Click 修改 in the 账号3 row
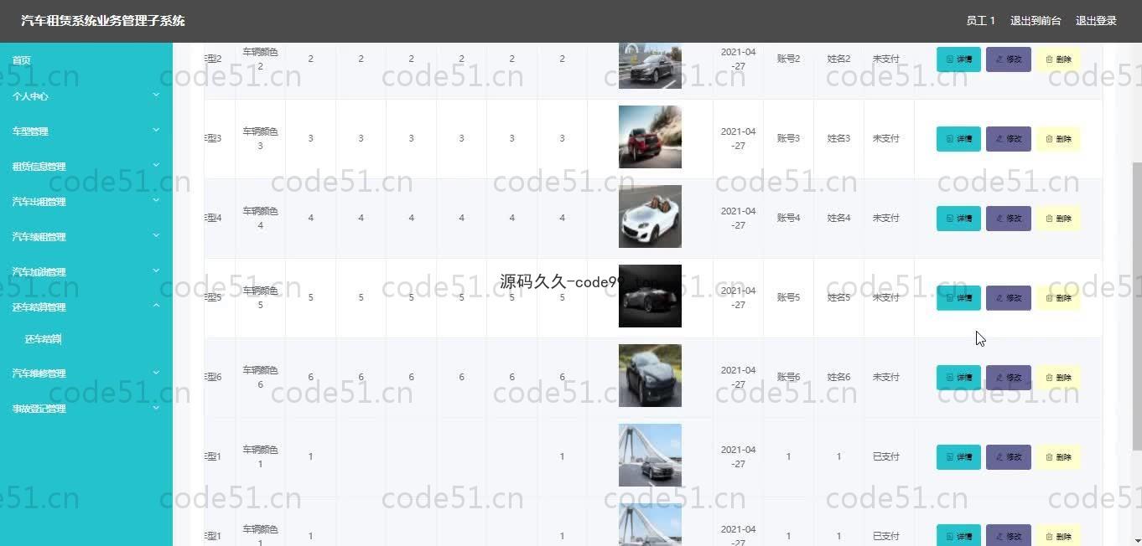 click(1008, 139)
